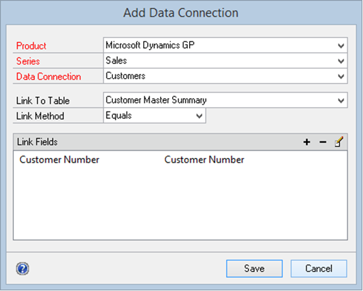Select left Customer Number in link fields

coord(60,160)
